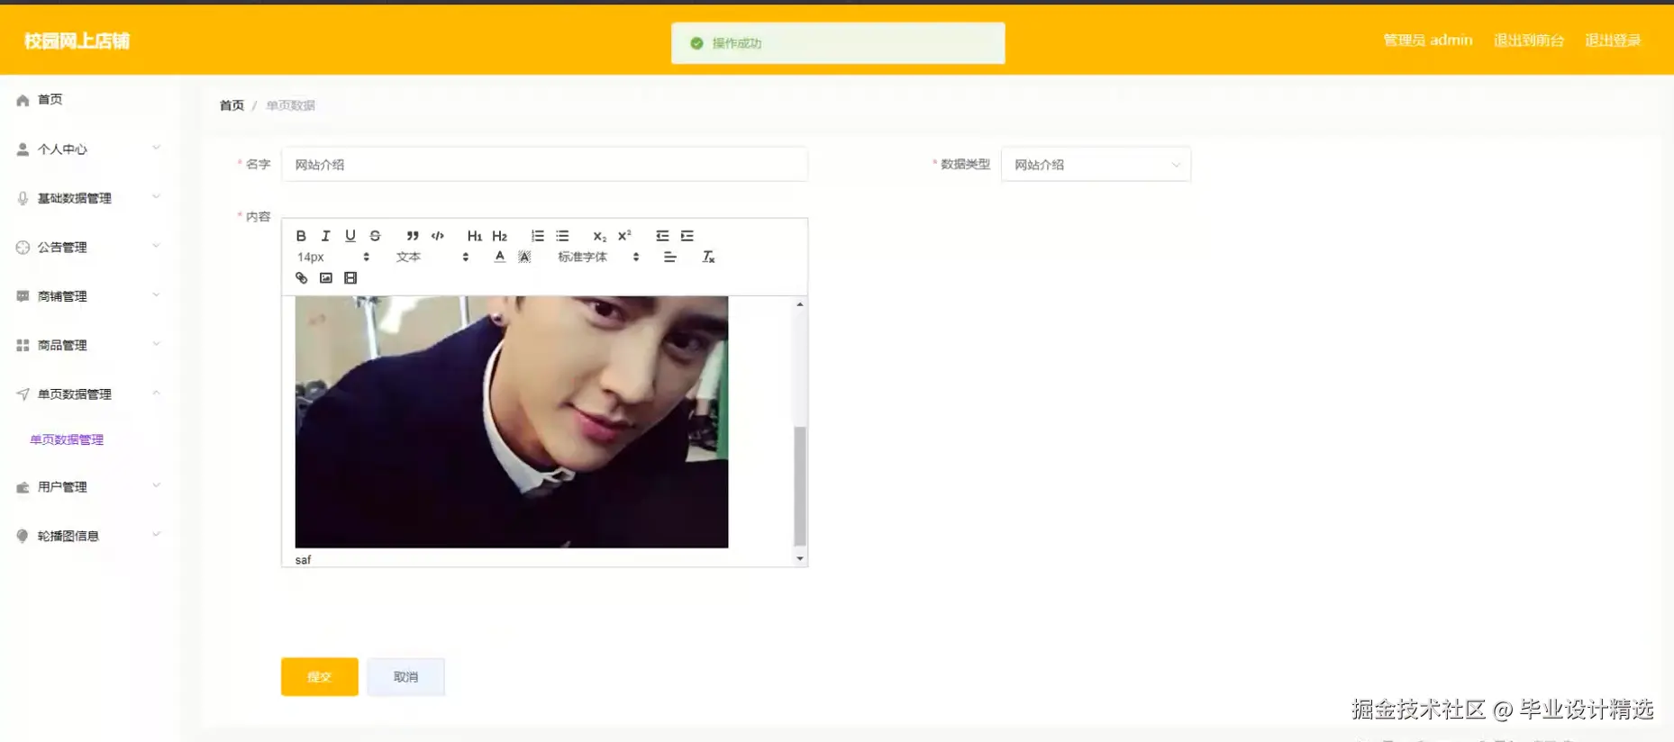1674x742 pixels.
Task: Click the person icon beside 个人中心
Action: (x=23, y=149)
